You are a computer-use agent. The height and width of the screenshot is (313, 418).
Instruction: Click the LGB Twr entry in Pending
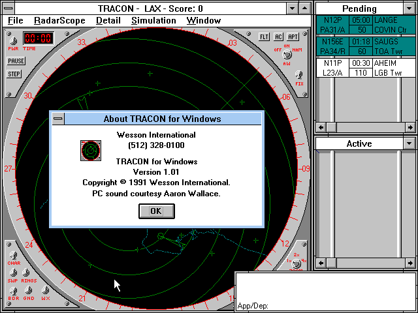pos(388,73)
